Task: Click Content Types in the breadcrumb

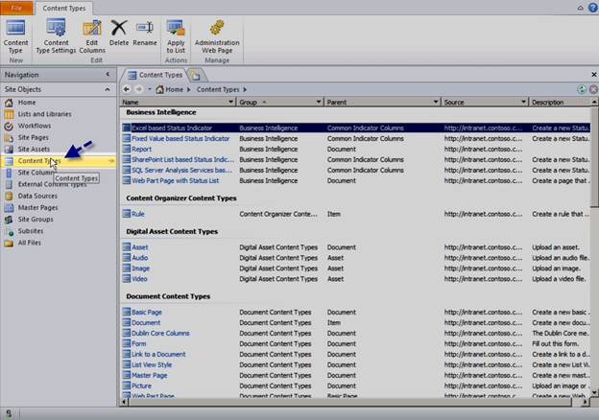Action: [218, 89]
